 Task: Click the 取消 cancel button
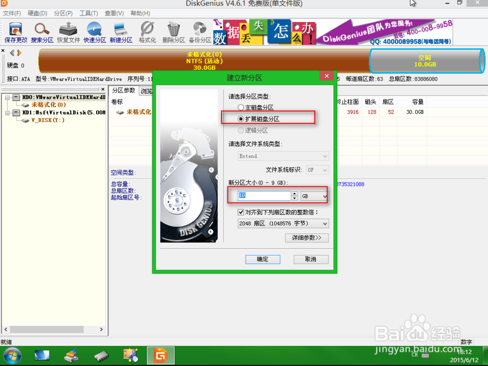tap(311, 259)
